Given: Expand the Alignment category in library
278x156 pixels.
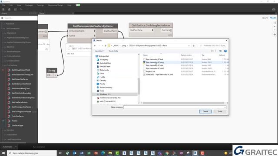Looking at the screenshot, I should (5, 33).
